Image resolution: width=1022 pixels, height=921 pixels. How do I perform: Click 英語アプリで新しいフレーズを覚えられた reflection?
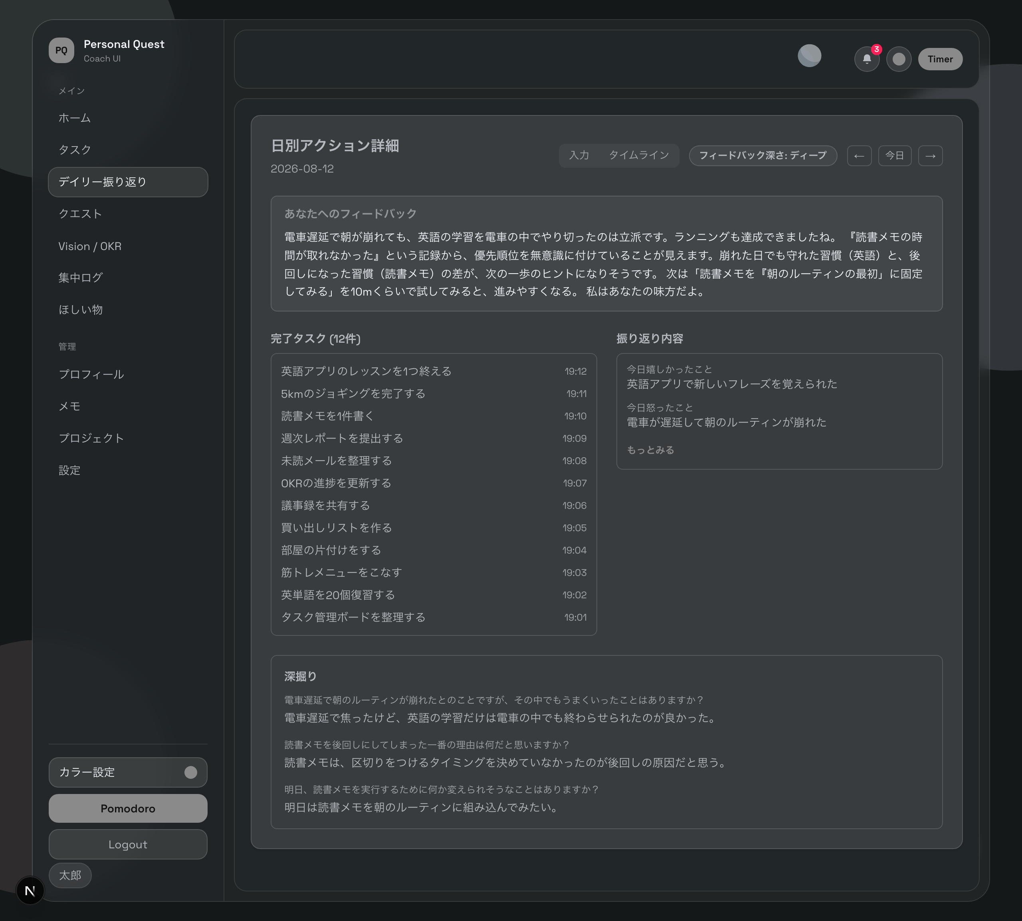pos(732,384)
